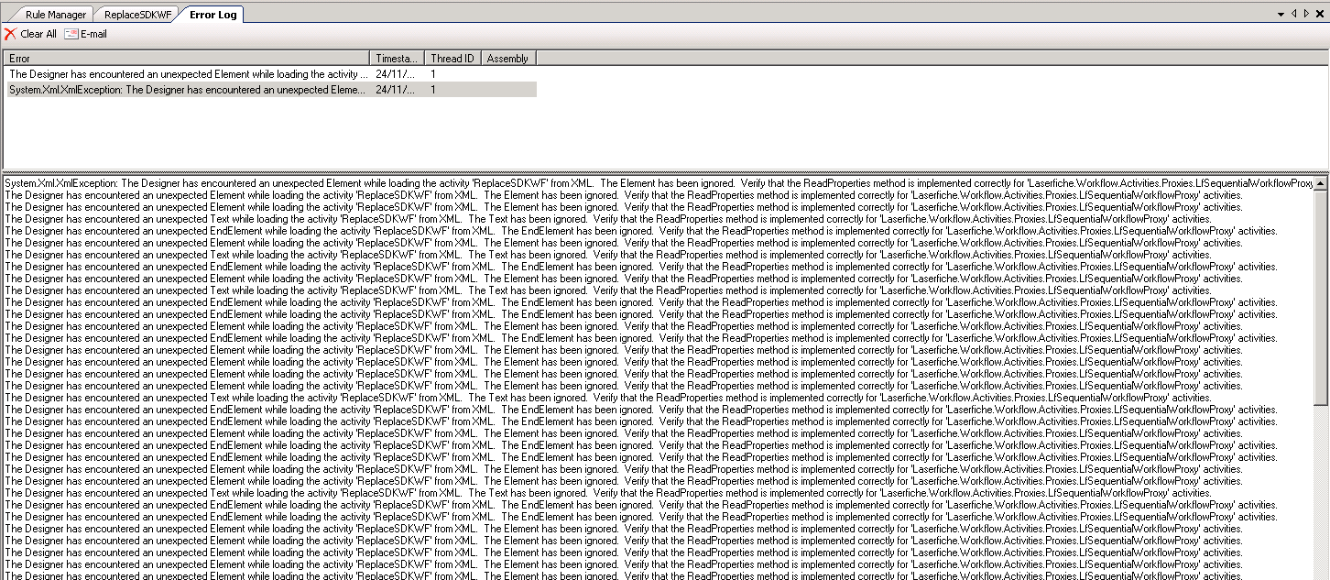This screenshot has height=580, width=1330.
Task: Select the Error Log tab
Action: [x=213, y=14]
